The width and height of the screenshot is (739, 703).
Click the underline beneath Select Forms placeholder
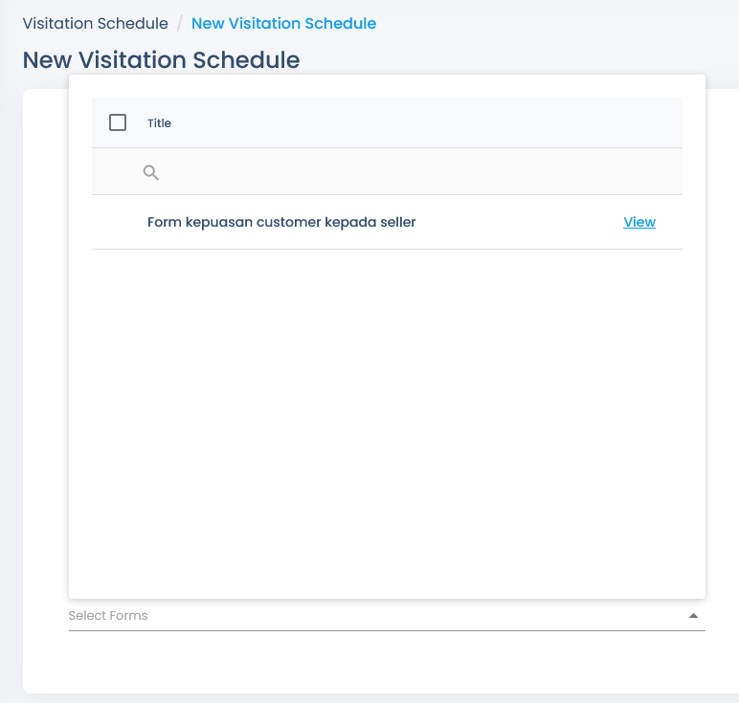[387, 630]
